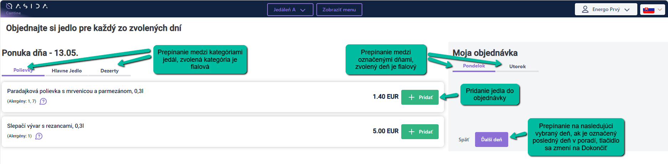Switch to the Polievky category tab
Screen dimensions: 668x164
[x=23, y=70]
